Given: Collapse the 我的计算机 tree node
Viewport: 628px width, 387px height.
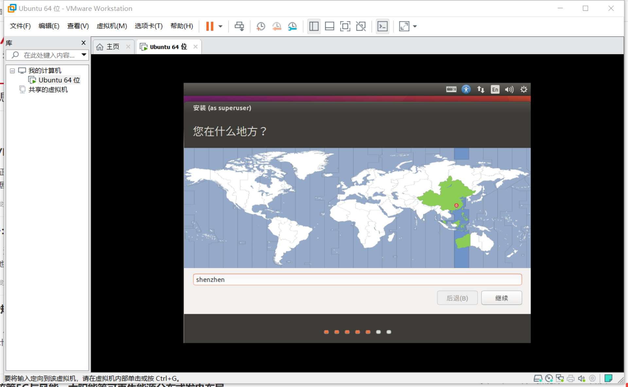Looking at the screenshot, I should tap(12, 71).
